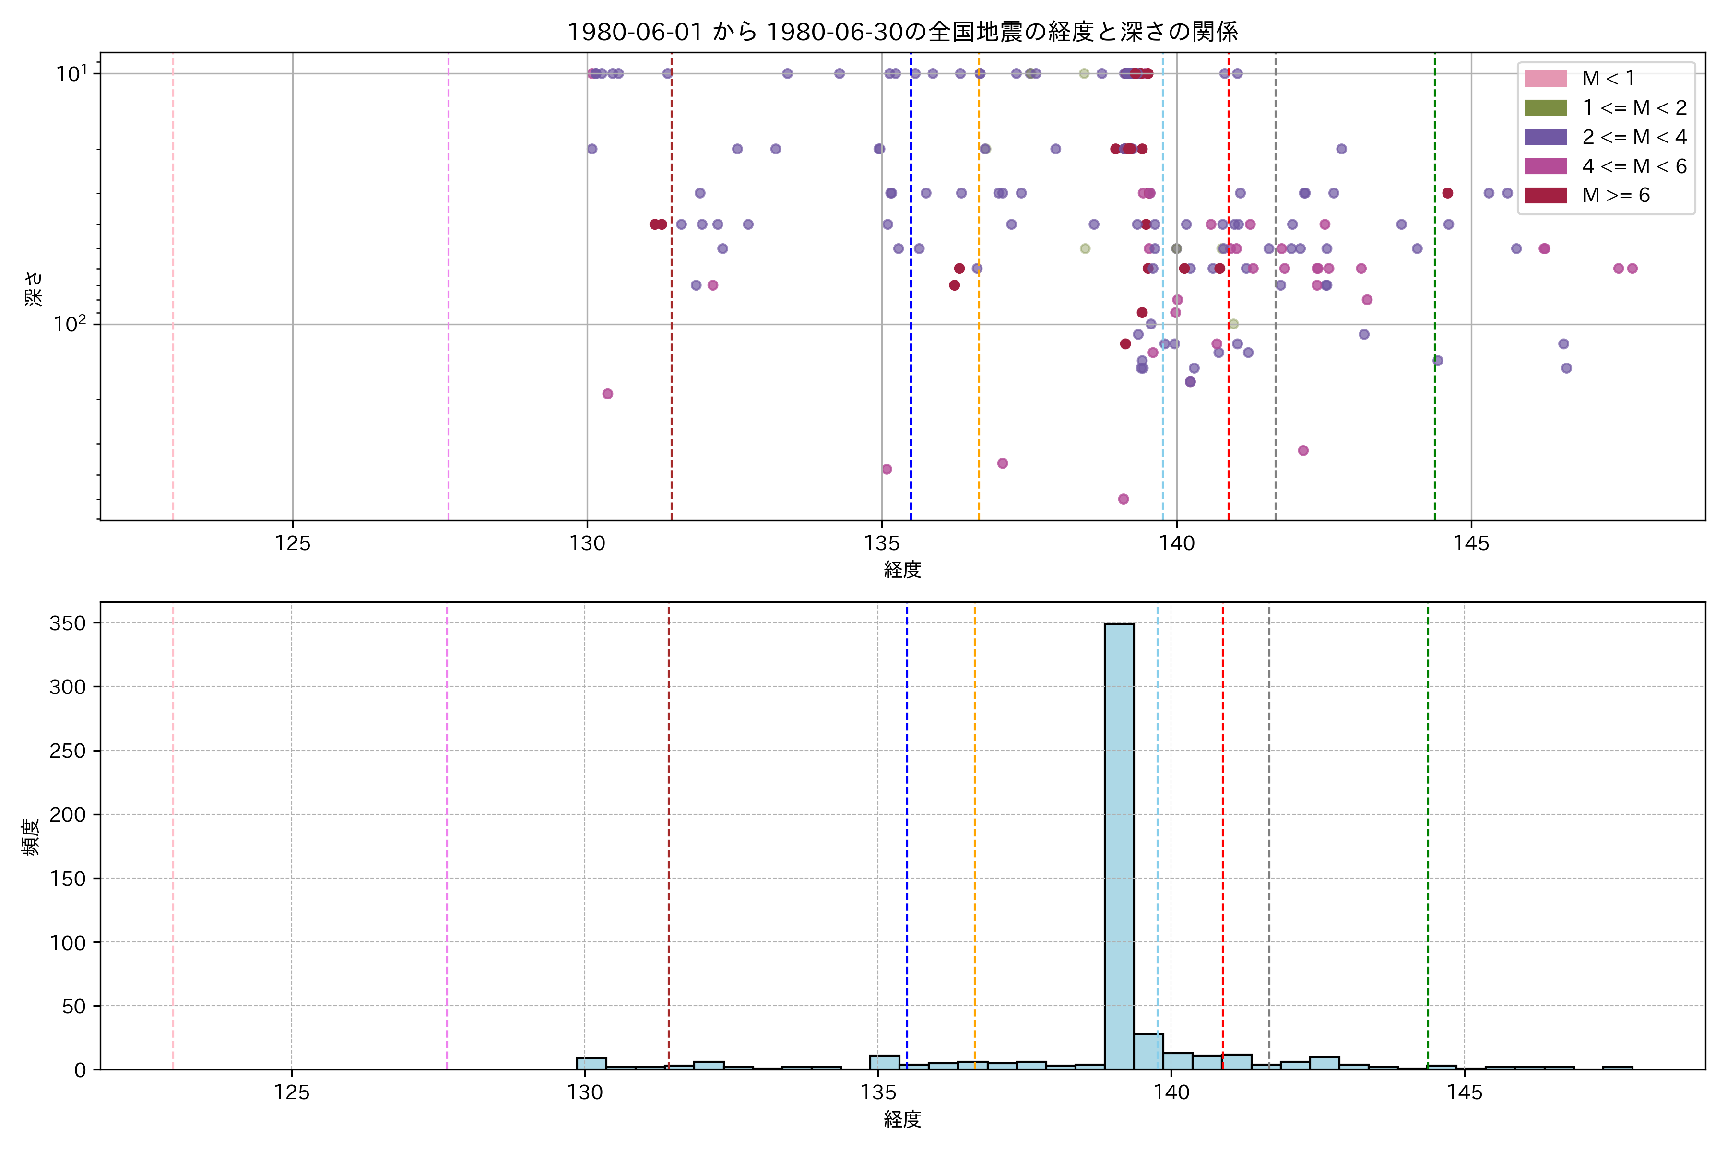Click the 経度 x-axis label under scatter plot
This screenshot has width=1727, height=1151.
click(x=902, y=570)
